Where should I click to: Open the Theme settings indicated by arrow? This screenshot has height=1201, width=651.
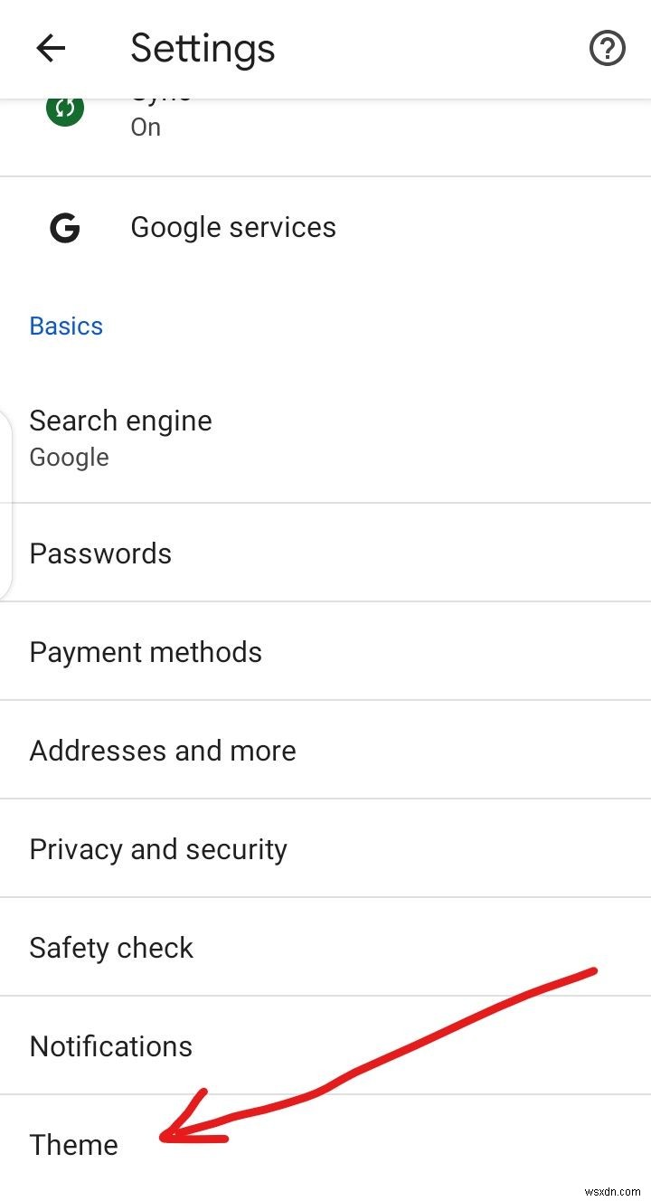point(73,1145)
